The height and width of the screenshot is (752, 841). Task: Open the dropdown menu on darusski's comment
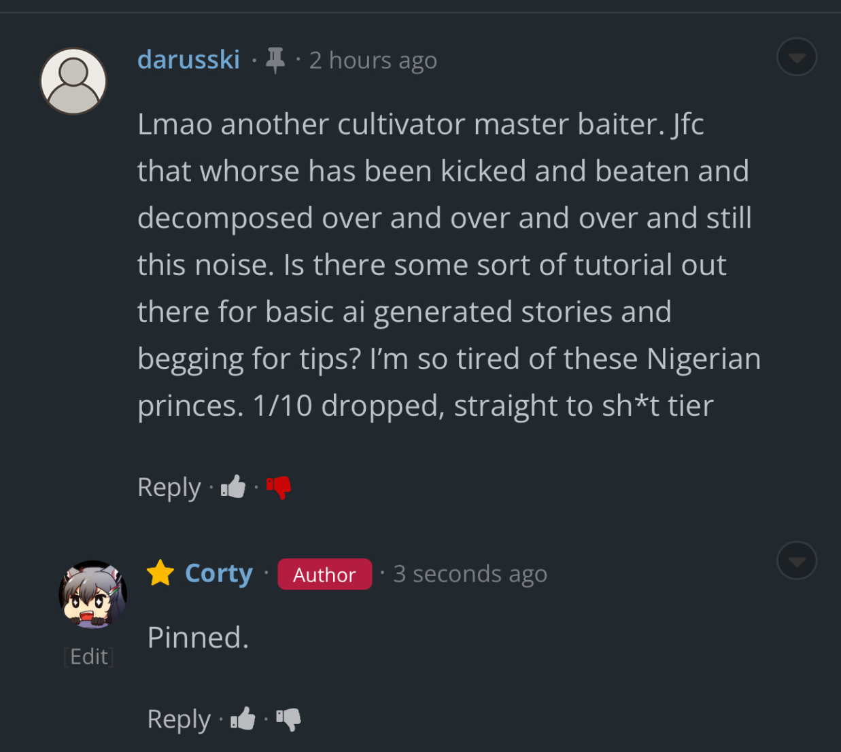coord(796,57)
